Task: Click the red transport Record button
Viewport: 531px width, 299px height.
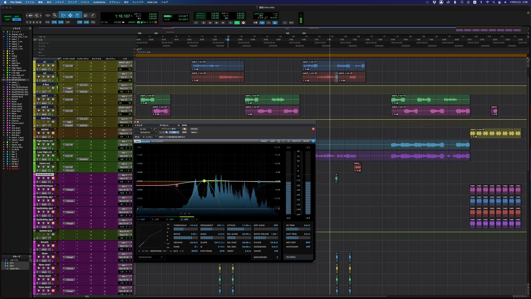Action: (243, 23)
